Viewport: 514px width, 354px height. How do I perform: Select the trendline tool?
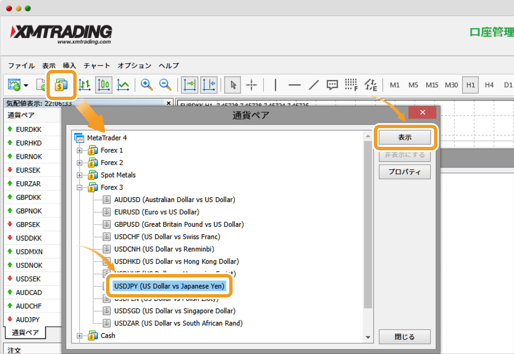(314, 85)
